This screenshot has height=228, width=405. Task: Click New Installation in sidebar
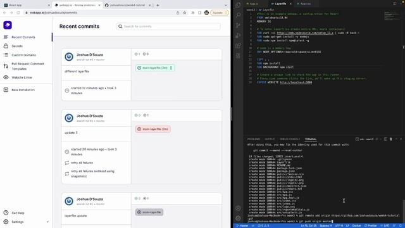(23, 90)
